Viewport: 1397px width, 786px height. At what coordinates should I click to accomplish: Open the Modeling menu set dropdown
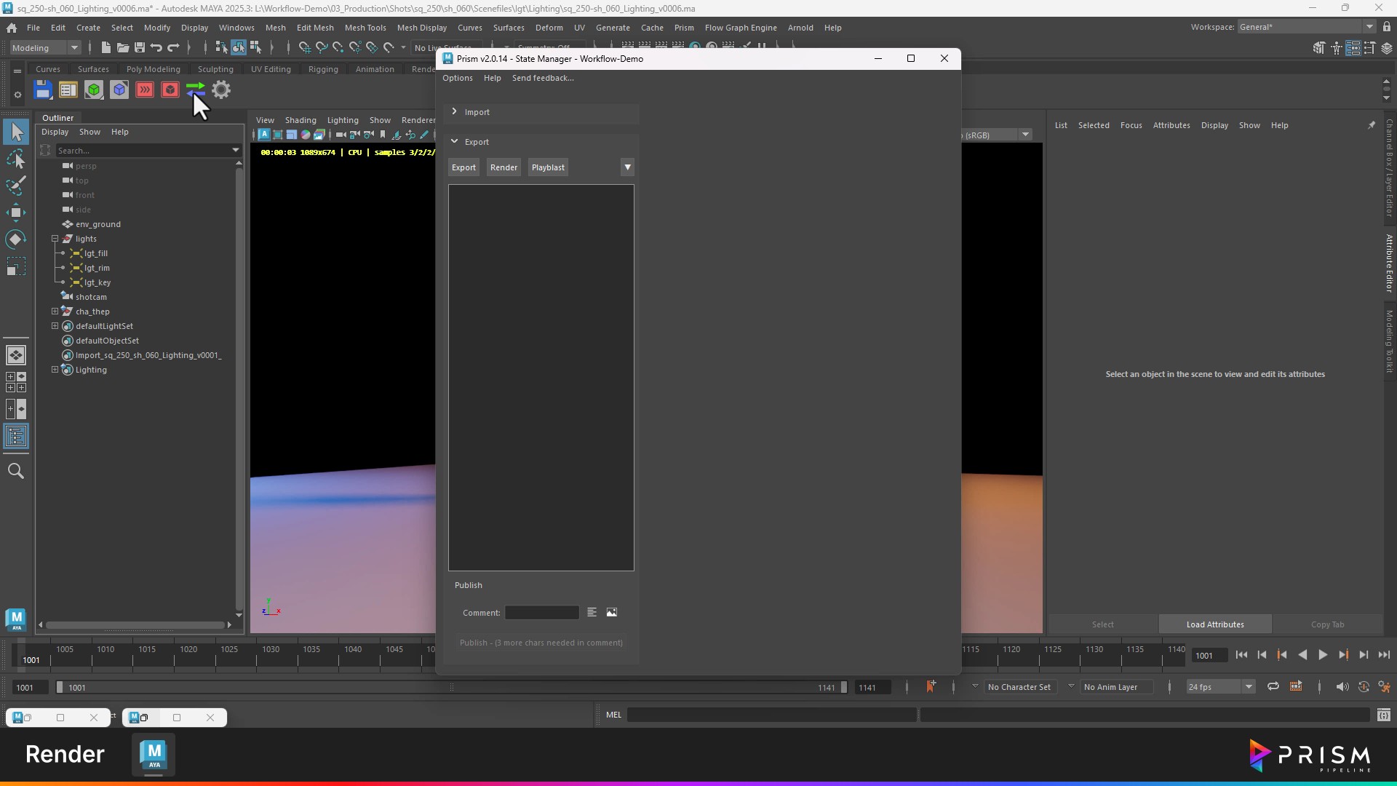(45, 48)
